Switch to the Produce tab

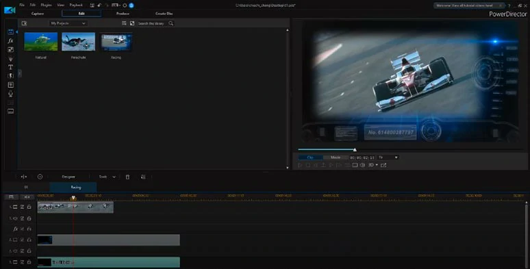(x=123, y=14)
